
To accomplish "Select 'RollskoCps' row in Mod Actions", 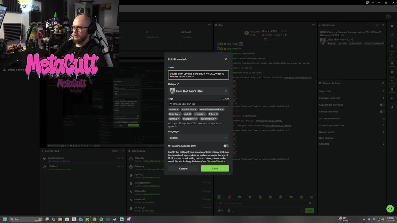I will point(169,193).
